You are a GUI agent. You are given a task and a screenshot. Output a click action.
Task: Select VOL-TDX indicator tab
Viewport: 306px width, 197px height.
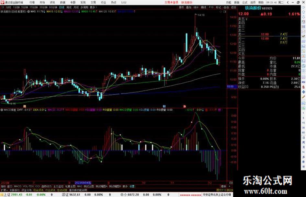pos(28,186)
